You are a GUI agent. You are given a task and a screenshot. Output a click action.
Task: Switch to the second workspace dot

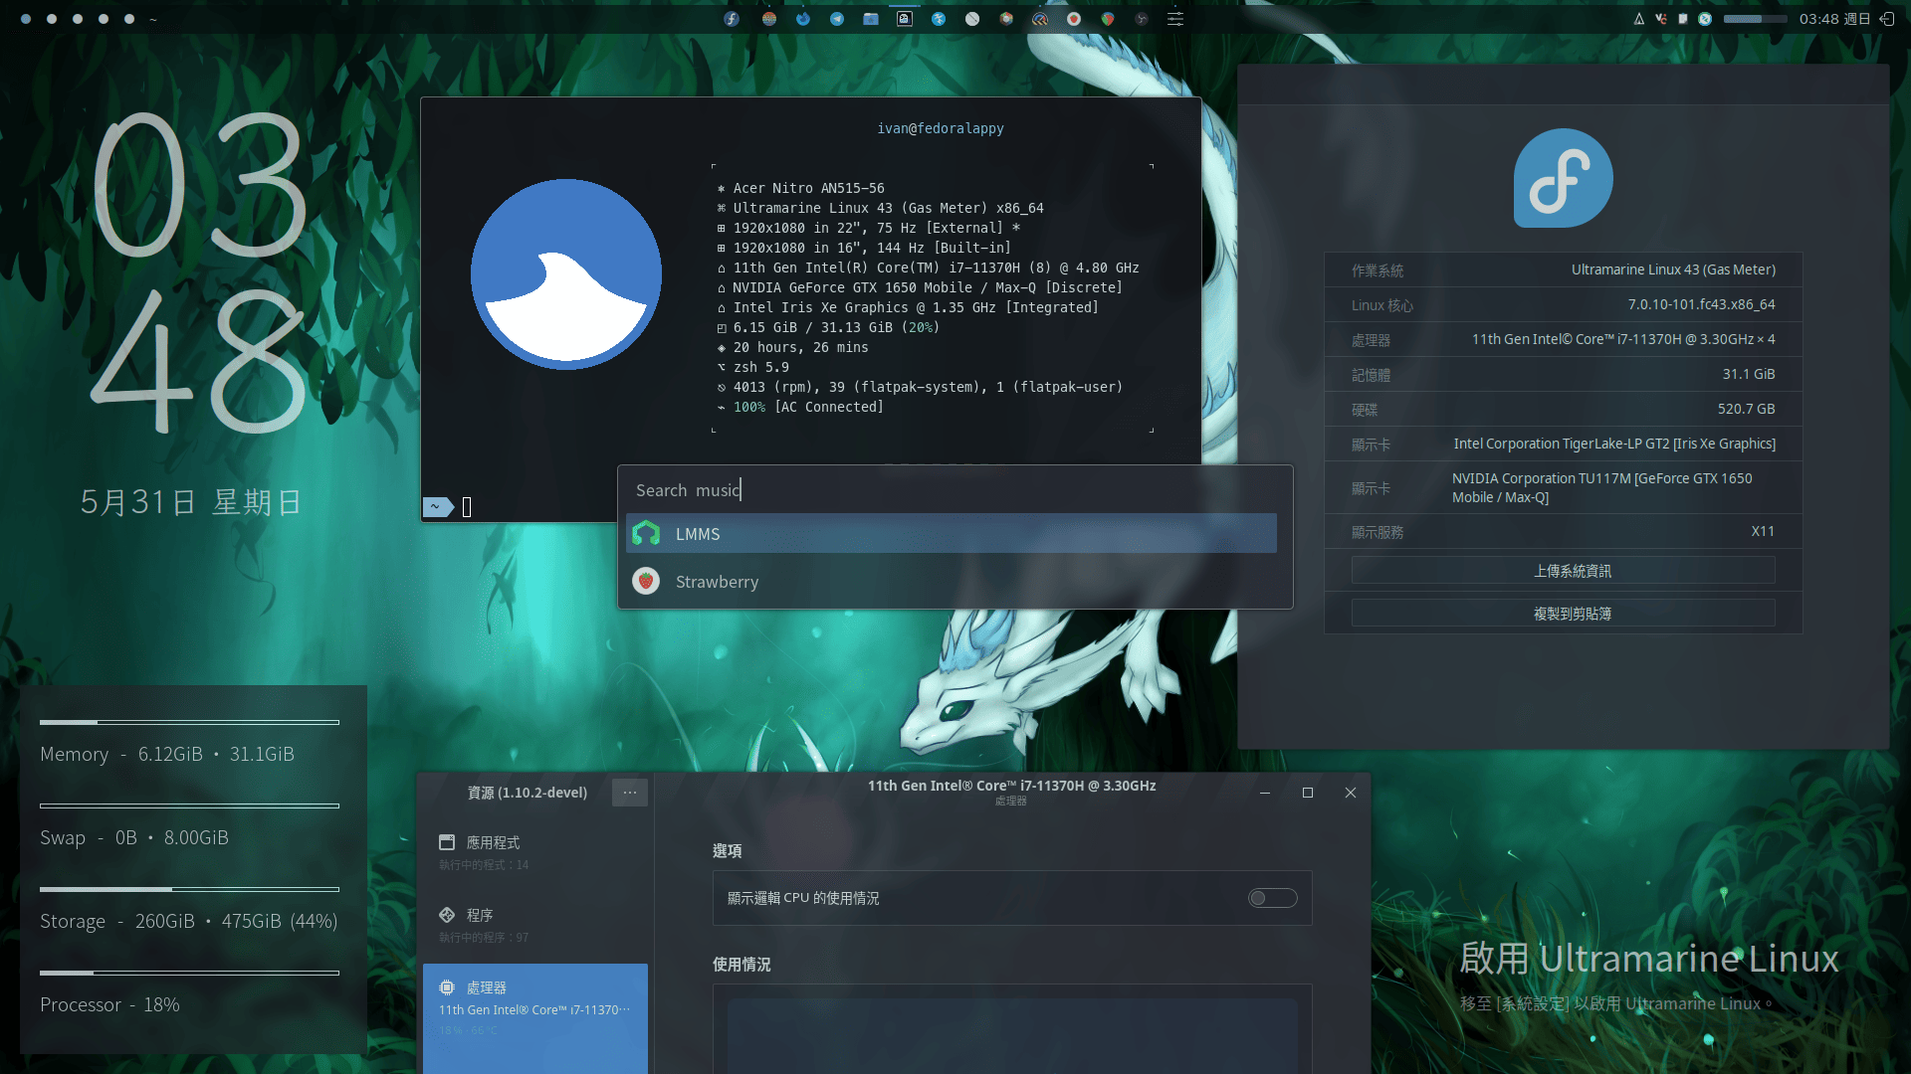[52, 19]
